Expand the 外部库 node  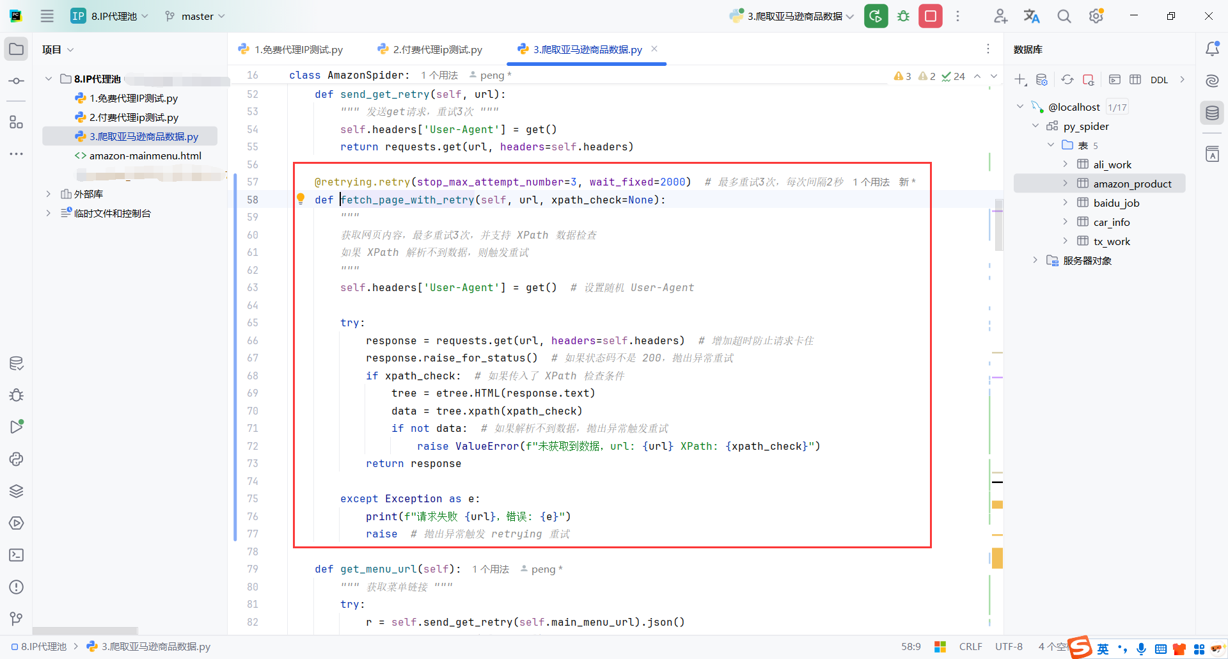[x=48, y=194]
